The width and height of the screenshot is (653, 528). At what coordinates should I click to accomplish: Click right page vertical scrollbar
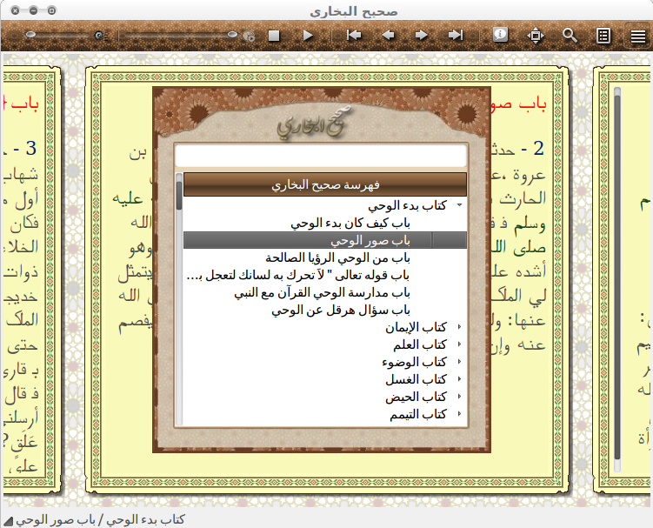tap(617, 279)
